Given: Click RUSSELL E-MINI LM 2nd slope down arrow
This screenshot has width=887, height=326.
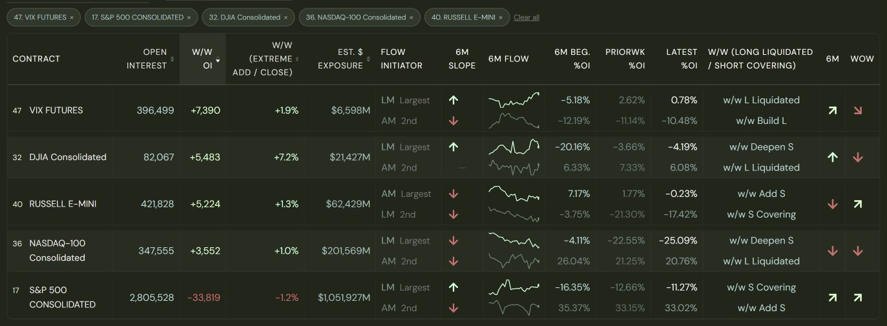Looking at the screenshot, I should (x=454, y=214).
